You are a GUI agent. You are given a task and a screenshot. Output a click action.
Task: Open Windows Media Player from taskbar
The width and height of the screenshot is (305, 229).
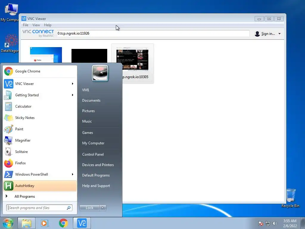pyautogui.click(x=45, y=223)
